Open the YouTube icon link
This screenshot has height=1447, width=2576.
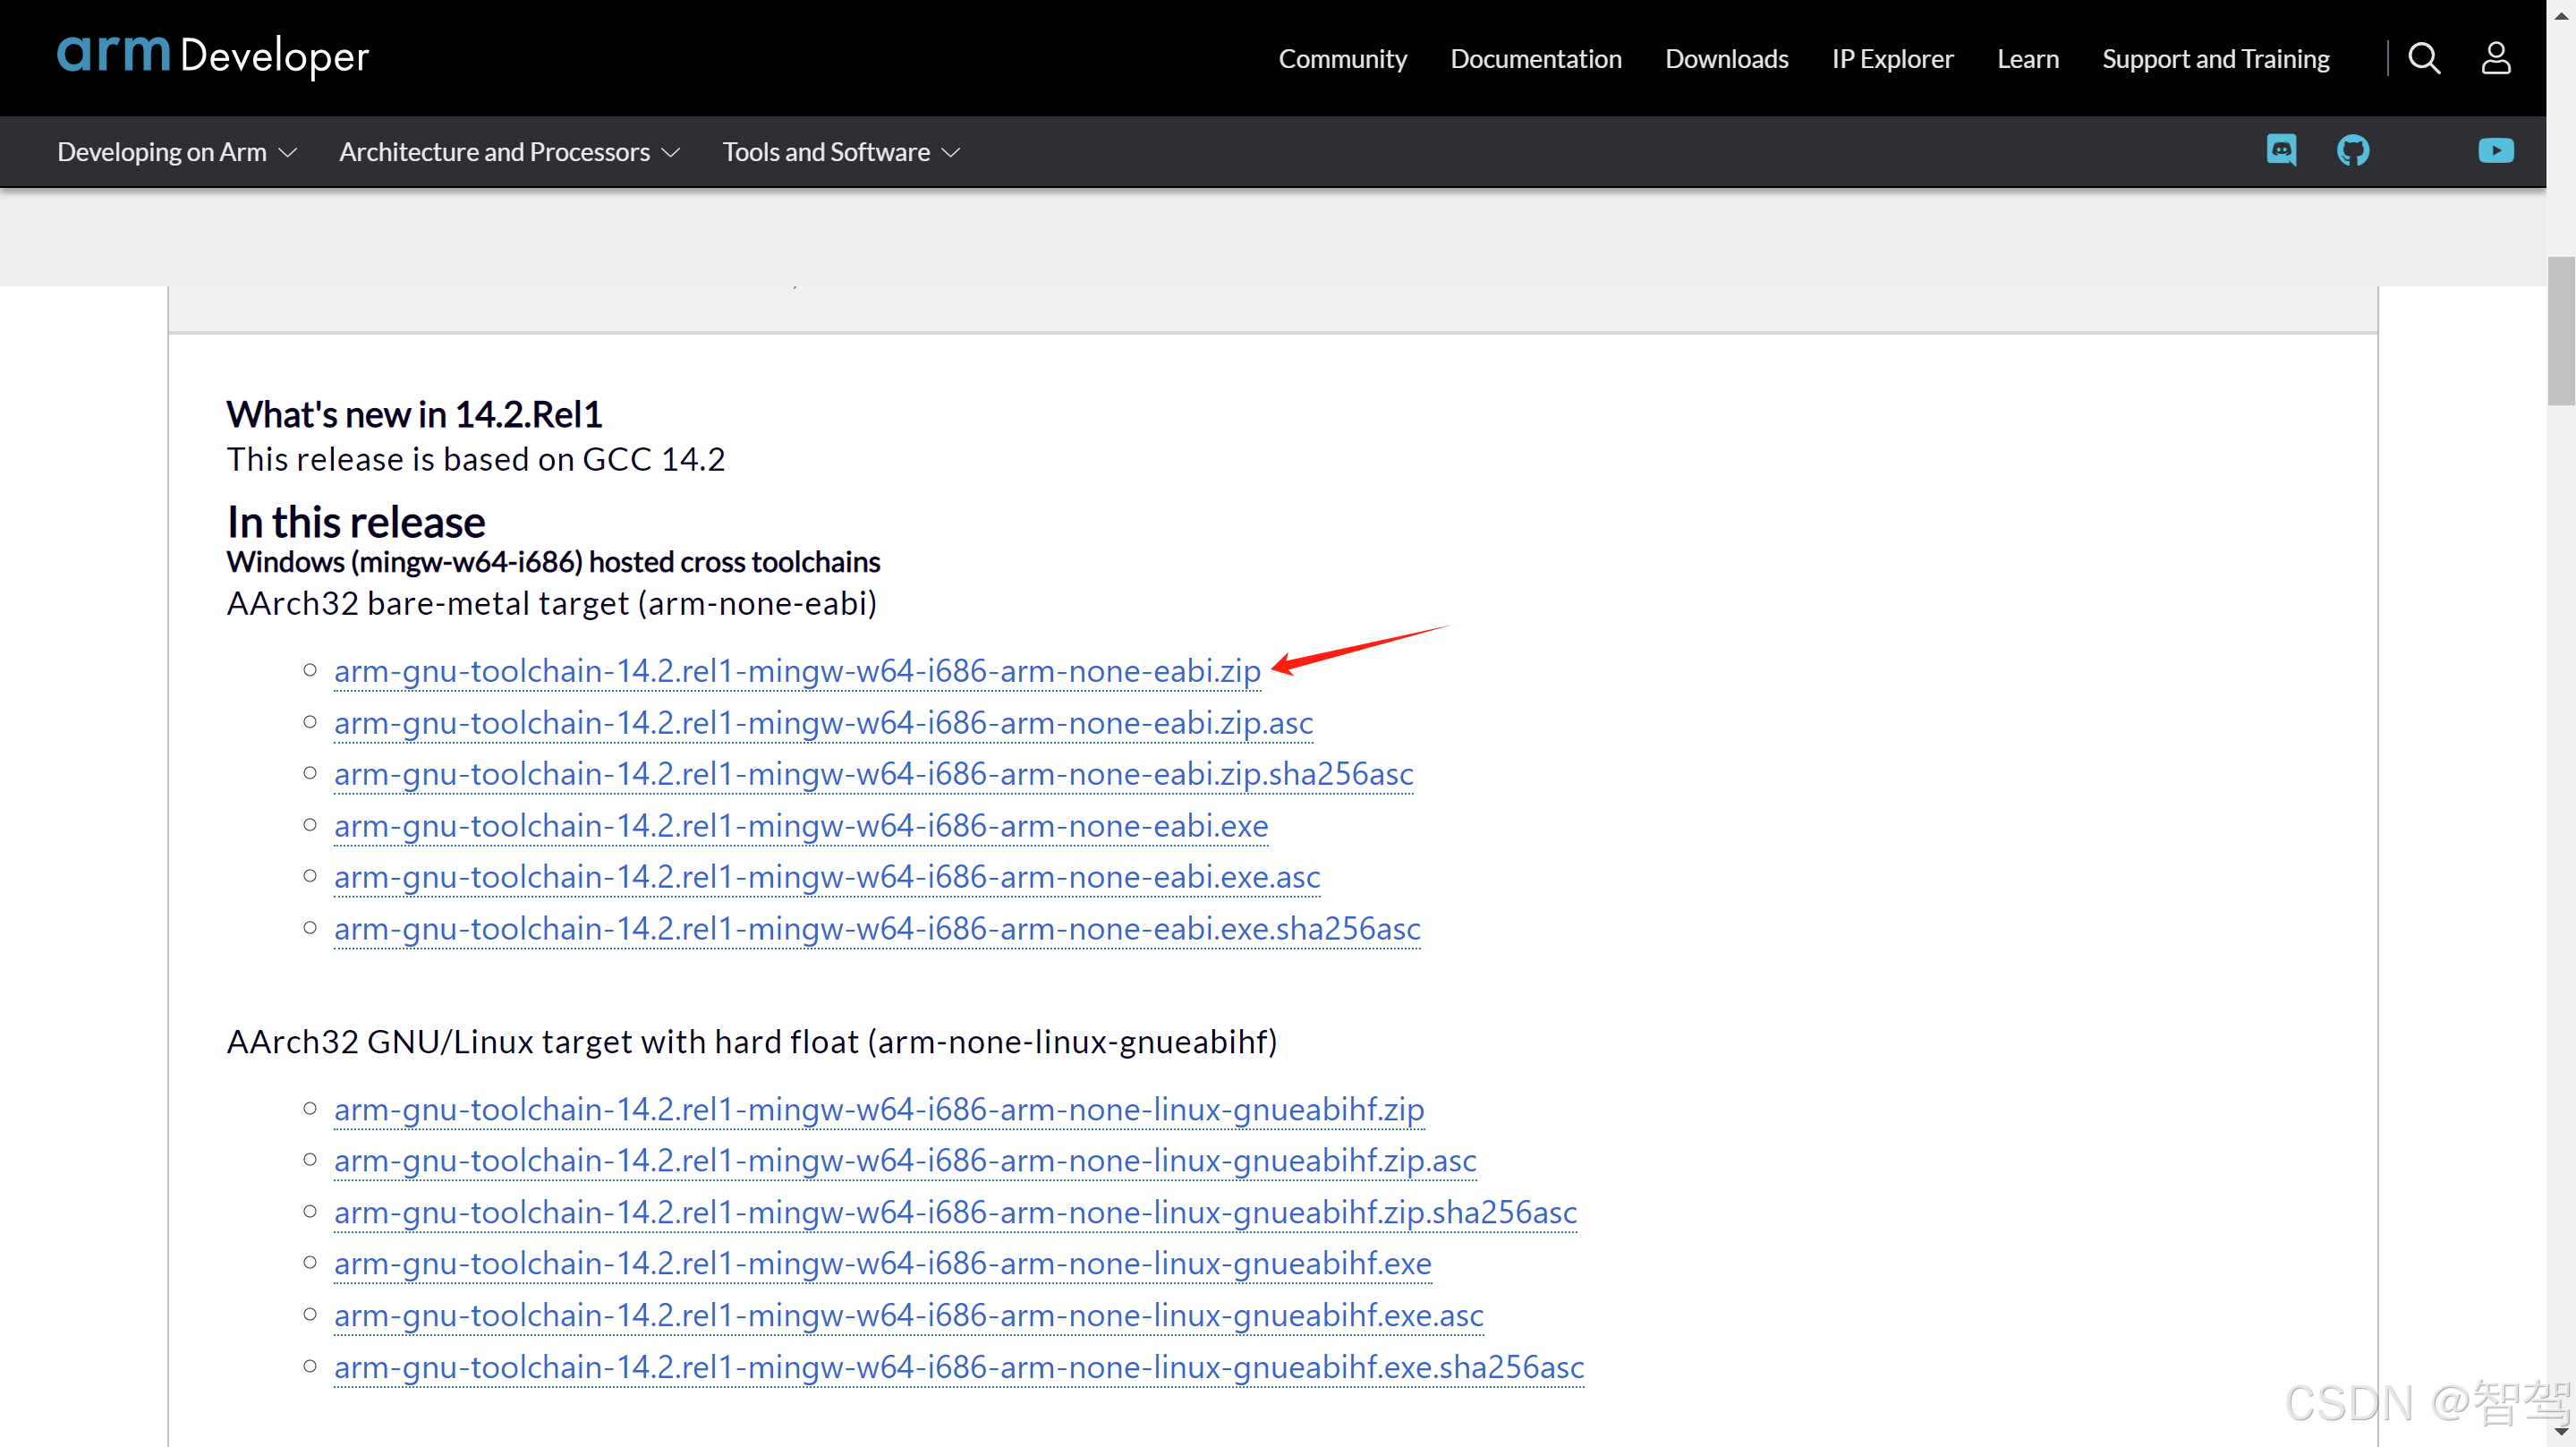click(x=2495, y=151)
